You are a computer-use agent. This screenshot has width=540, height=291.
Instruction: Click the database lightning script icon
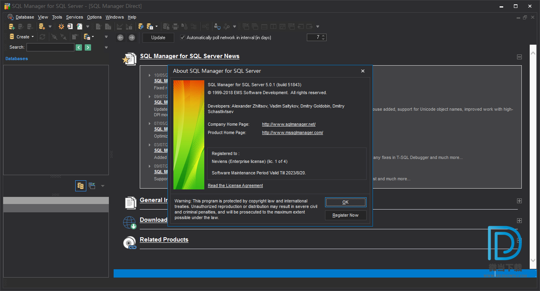point(141,26)
